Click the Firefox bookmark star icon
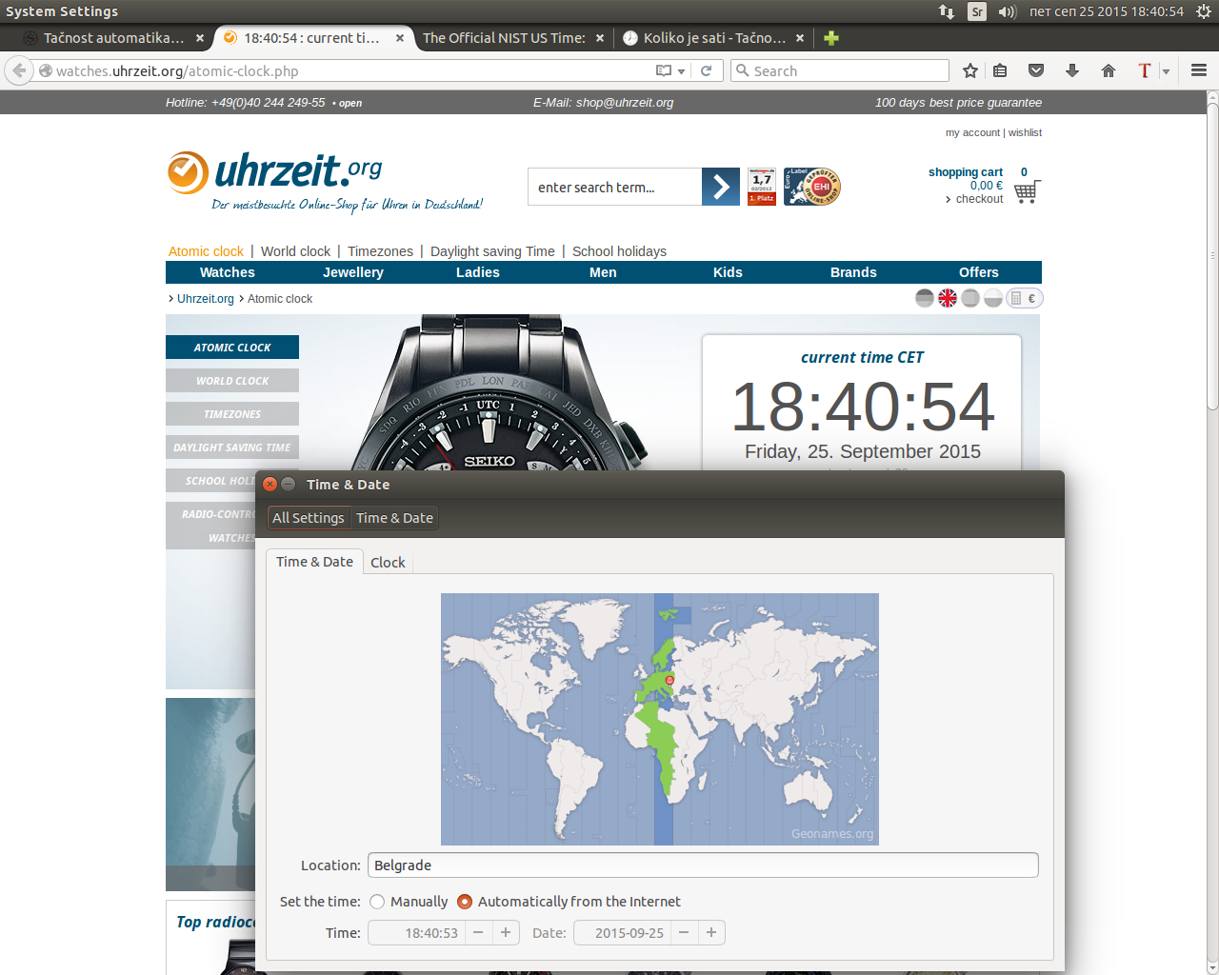Image resolution: width=1219 pixels, height=975 pixels. (970, 70)
